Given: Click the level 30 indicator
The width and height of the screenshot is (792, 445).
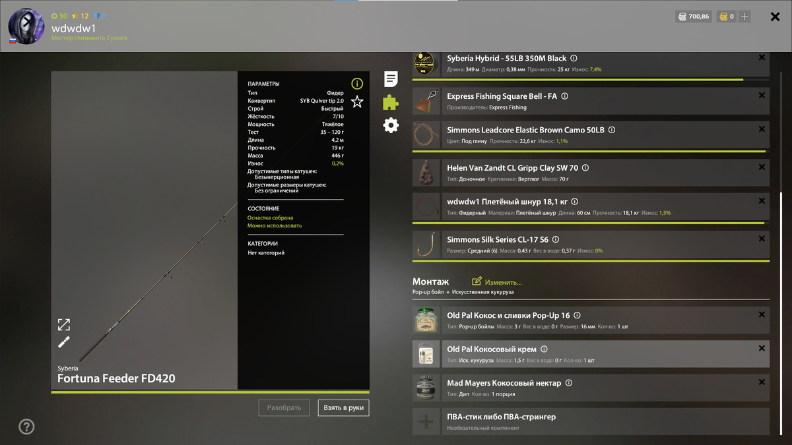Looking at the screenshot, I should (59, 16).
